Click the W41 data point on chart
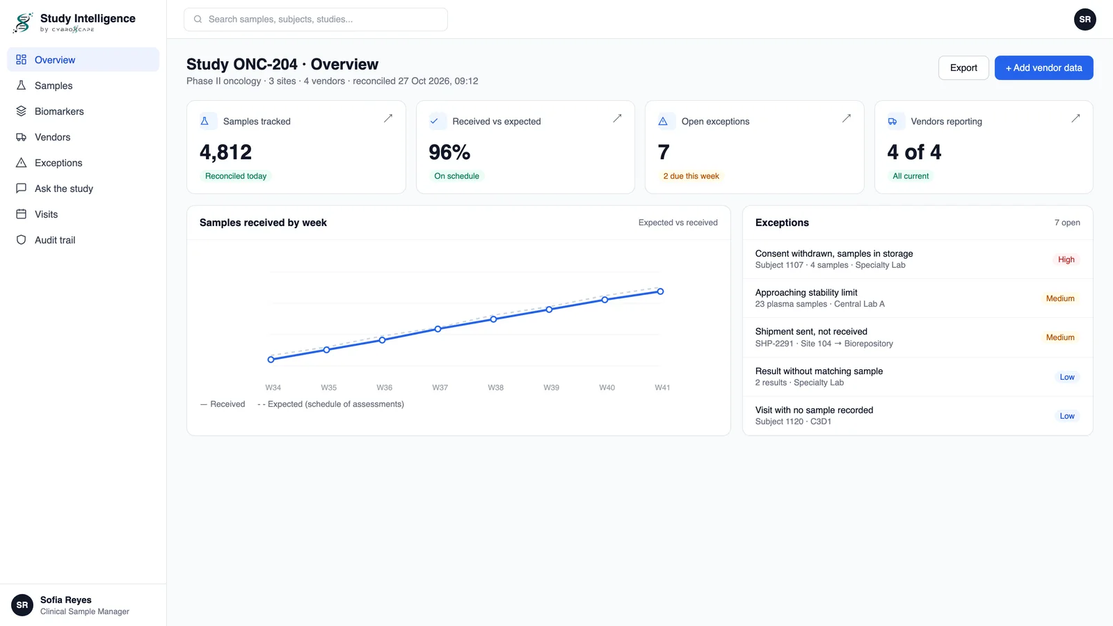This screenshot has width=1113, height=626. [660, 291]
